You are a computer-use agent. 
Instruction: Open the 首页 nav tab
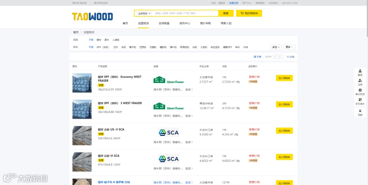(125, 23)
